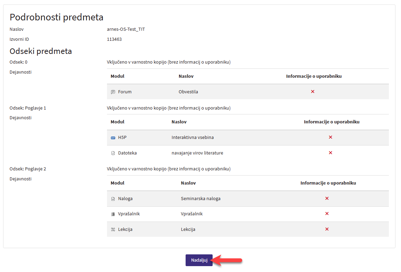Click the Forum module icon
Viewport: 401px width, 272px height.
point(113,92)
